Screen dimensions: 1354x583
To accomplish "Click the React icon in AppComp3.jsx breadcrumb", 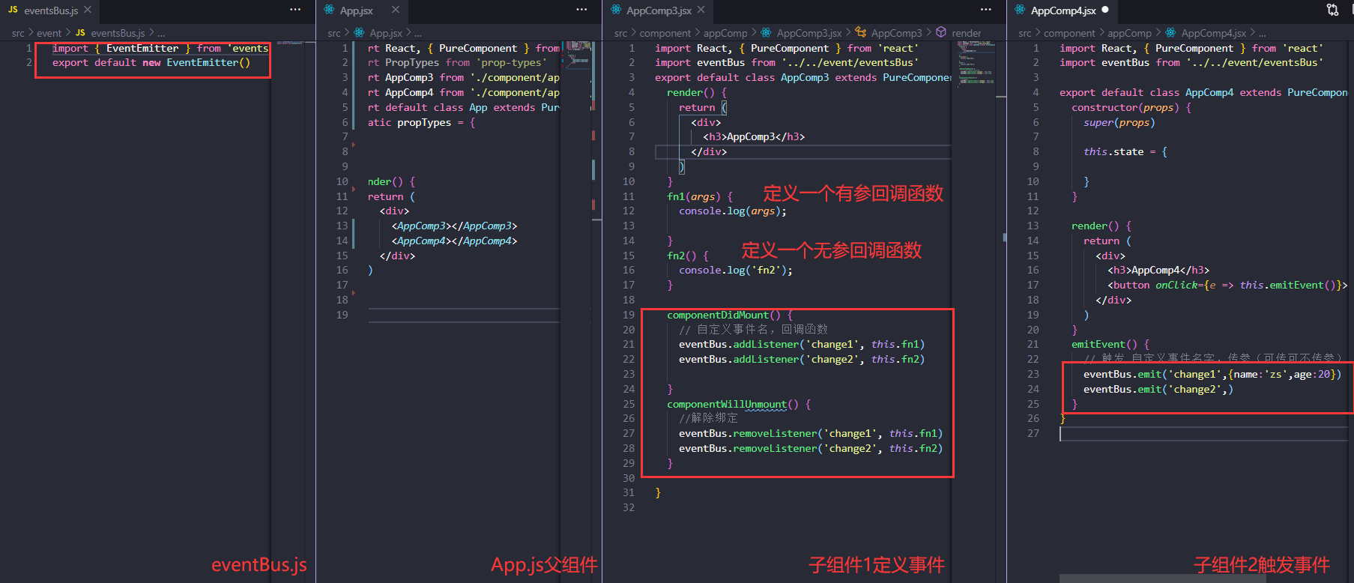I will [x=766, y=33].
